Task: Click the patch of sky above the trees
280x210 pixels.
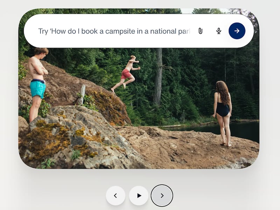Action: 187,11
